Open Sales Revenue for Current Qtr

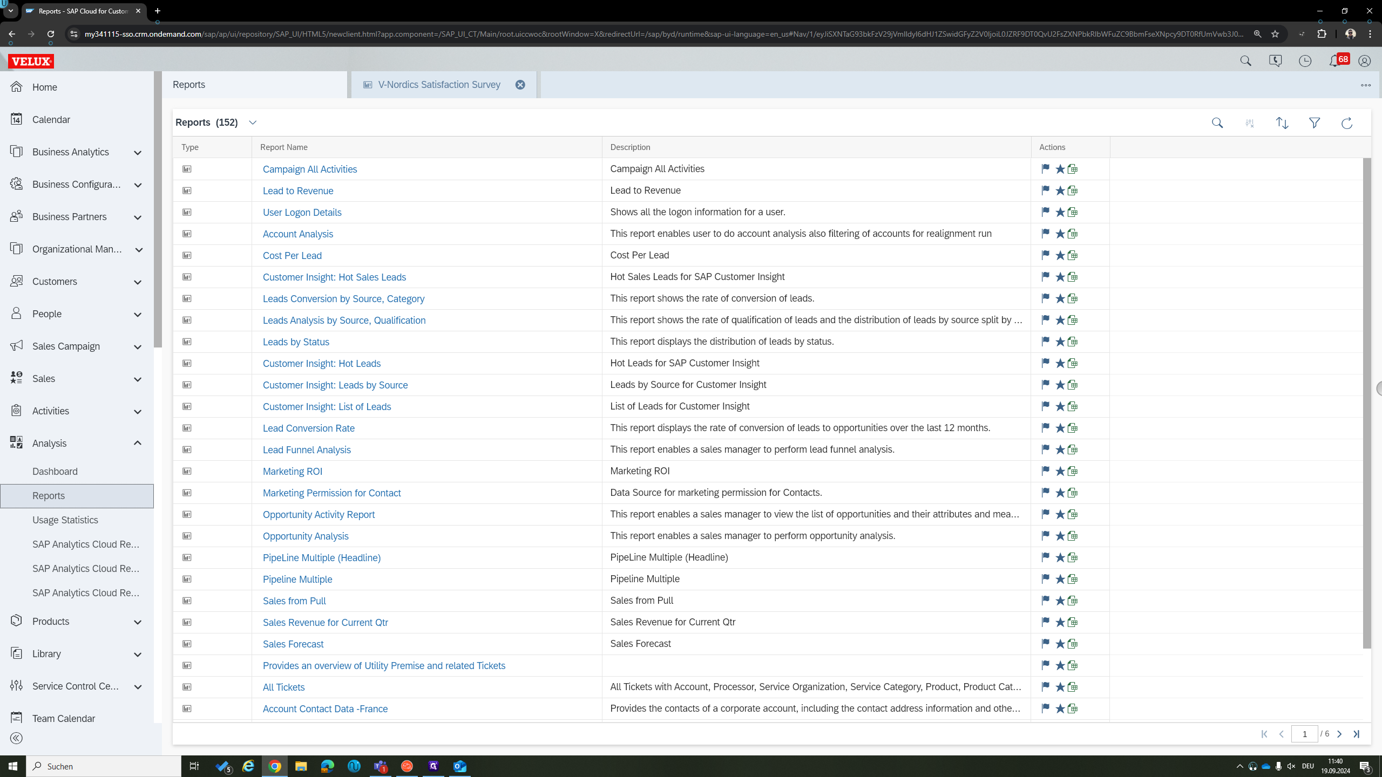[x=326, y=622]
